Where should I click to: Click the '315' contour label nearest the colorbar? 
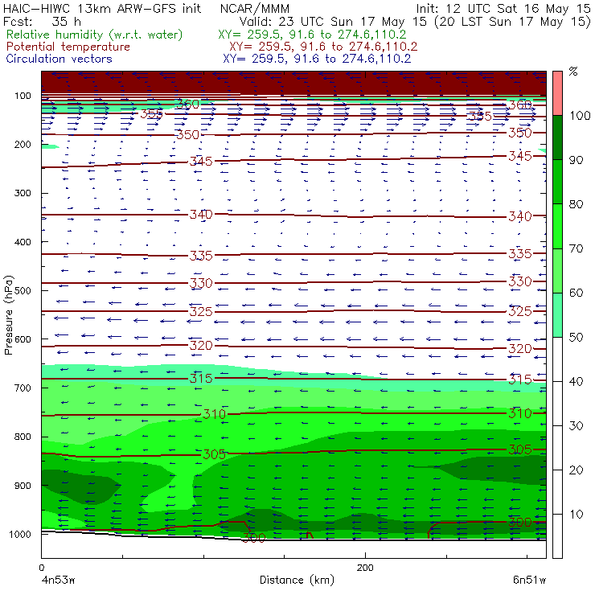[x=520, y=380]
